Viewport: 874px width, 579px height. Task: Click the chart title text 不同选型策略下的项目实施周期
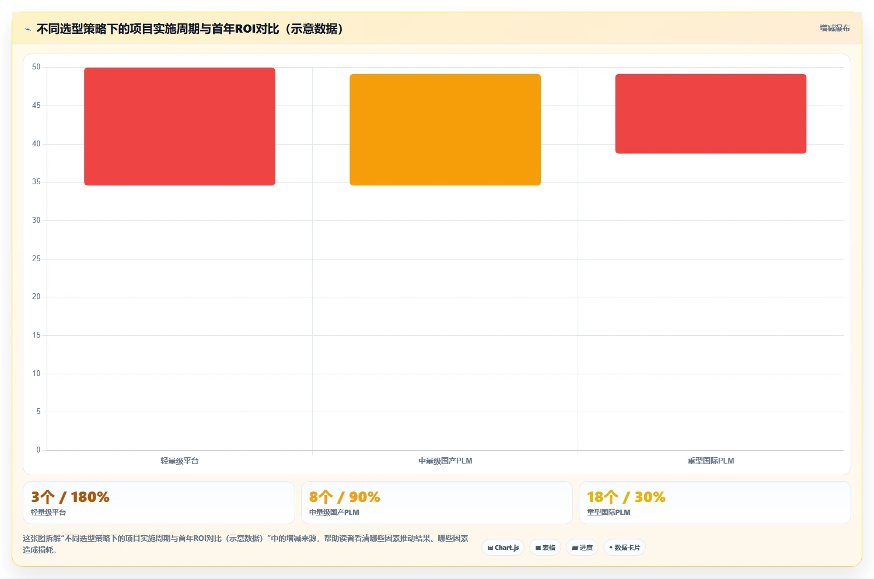coord(118,29)
